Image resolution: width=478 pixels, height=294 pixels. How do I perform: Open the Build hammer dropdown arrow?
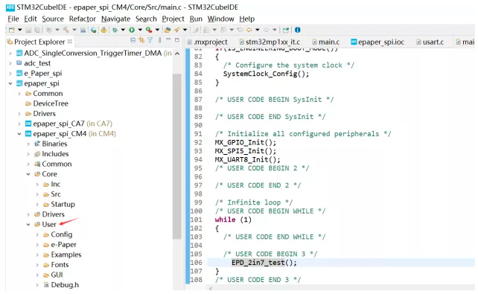point(74,30)
